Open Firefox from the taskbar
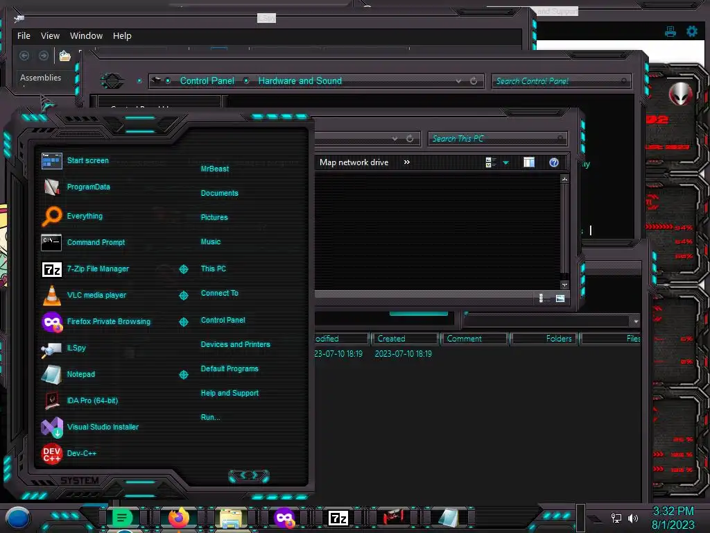 [x=178, y=518]
